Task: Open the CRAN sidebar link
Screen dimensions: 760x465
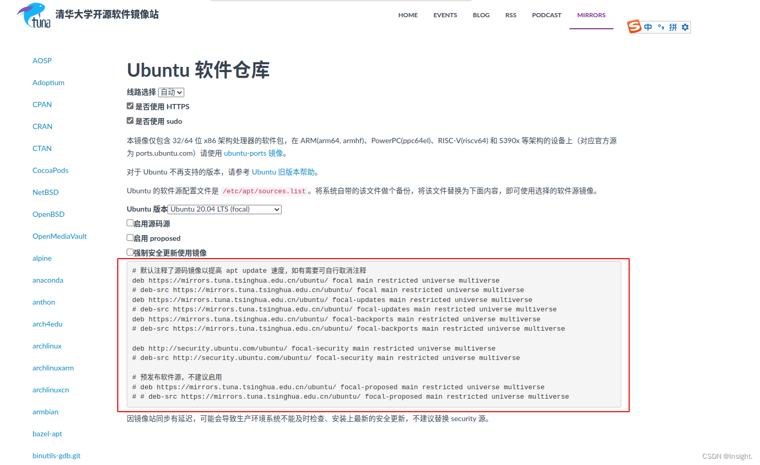Action: click(42, 126)
